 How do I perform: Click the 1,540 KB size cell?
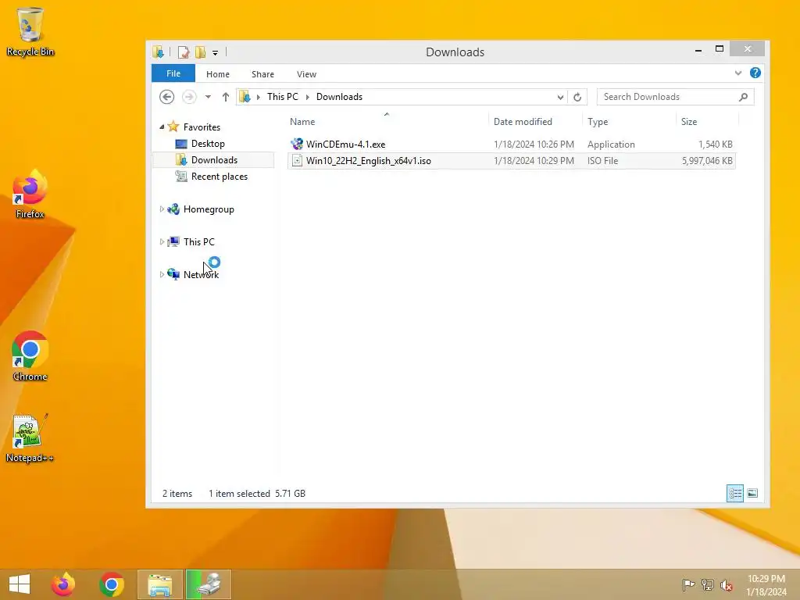coord(716,145)
